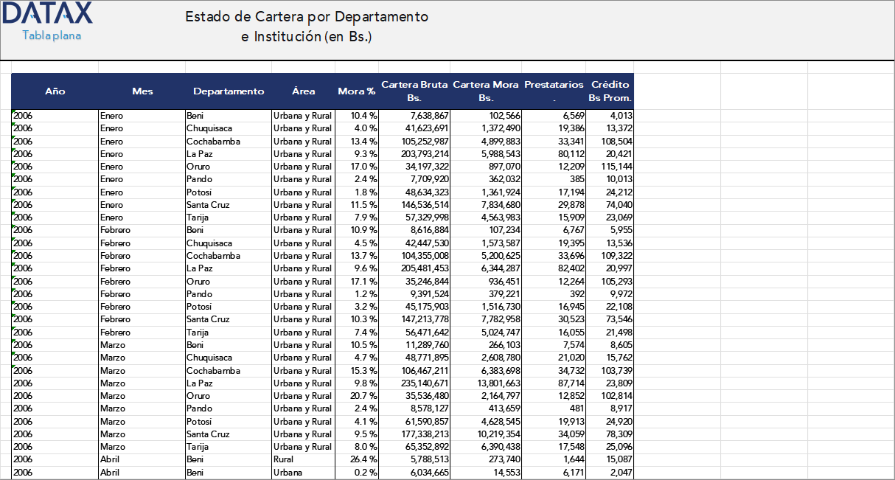Open the Tabla plana link

tap(52, 35)
